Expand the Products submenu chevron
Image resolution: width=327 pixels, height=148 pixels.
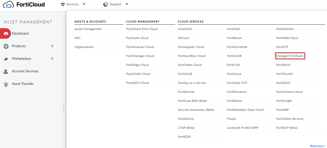point(52,46)
